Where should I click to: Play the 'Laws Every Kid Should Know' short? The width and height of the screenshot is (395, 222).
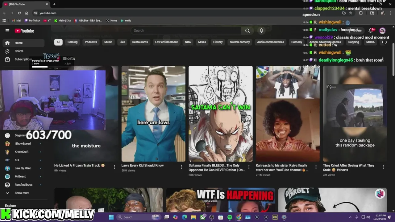pyautogui.click(x=153, y=113)
